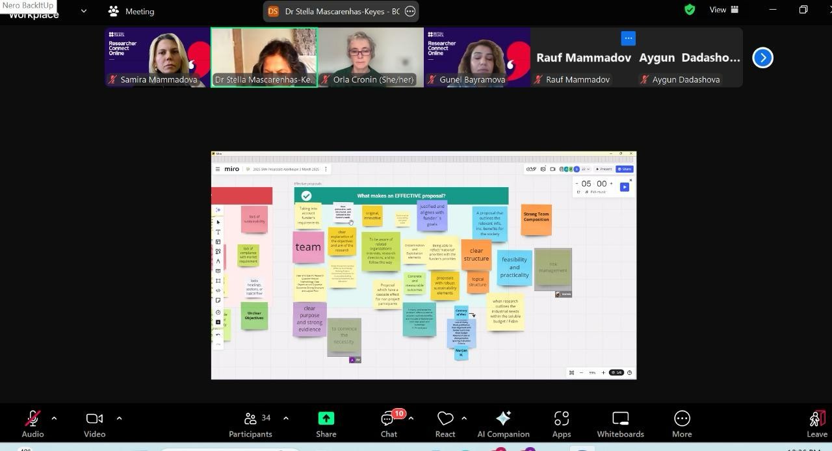The image size is (832, 451).
Task: Open options on Dr Stella's meeting tab
Action: point(410,11)
